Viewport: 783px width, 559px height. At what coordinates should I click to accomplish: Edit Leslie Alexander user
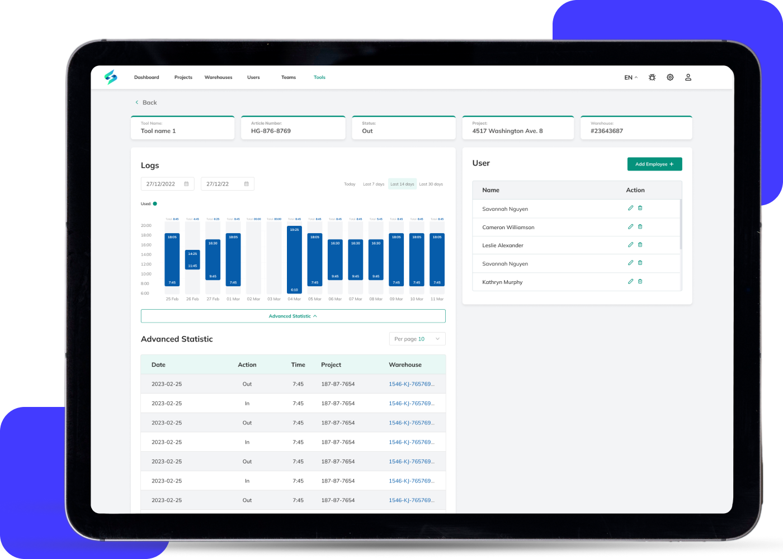pyautogui.click(x=630, y=244)
